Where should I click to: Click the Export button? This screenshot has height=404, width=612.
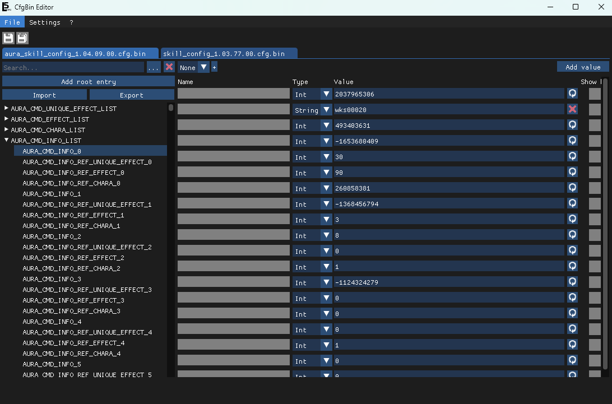(131, 95)
